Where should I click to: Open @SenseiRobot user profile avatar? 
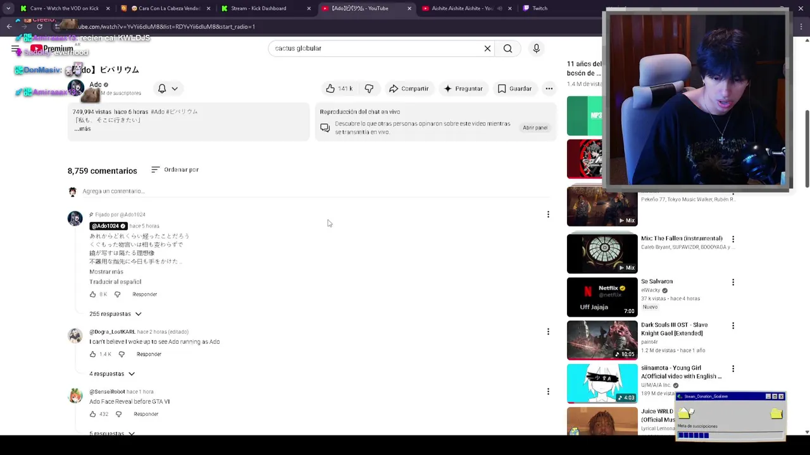pos(75,396)
